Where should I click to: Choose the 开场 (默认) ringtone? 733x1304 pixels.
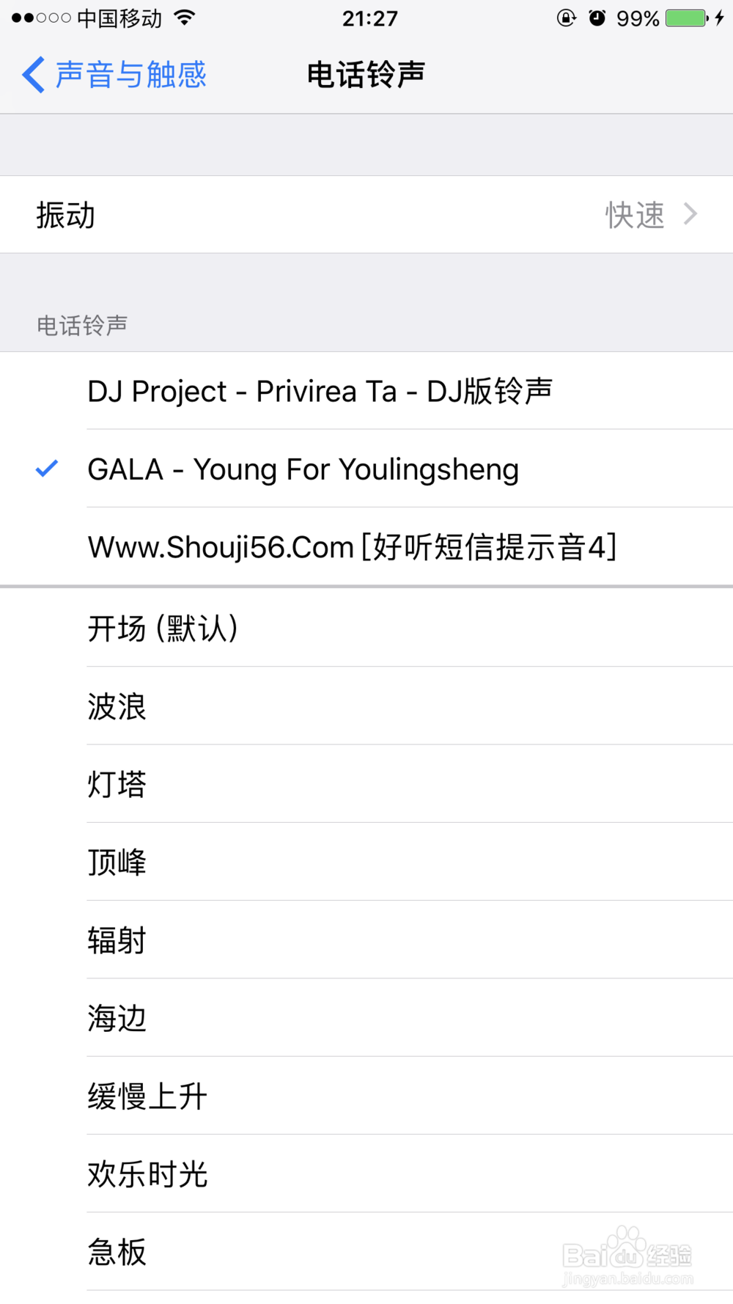click(x=163, y=629)
